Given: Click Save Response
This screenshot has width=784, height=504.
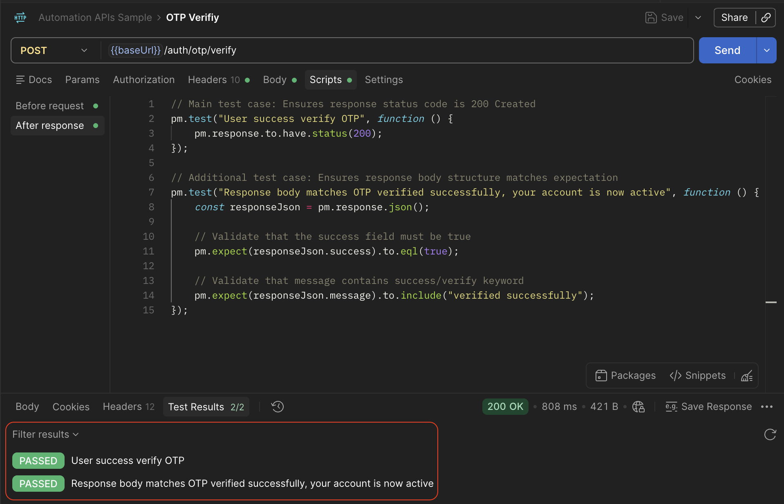Looking at the screenshot, I should pos(708,407).
